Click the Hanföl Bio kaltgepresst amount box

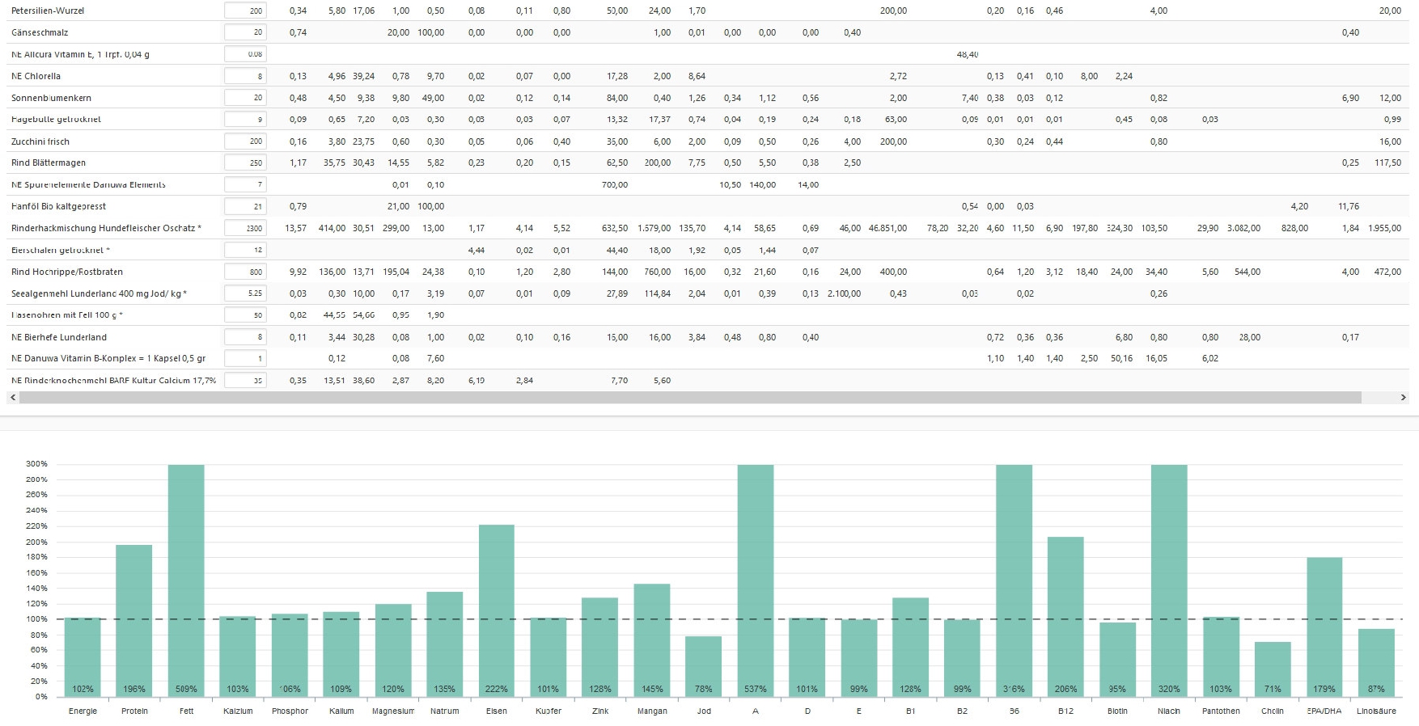[x=245, y=206]
